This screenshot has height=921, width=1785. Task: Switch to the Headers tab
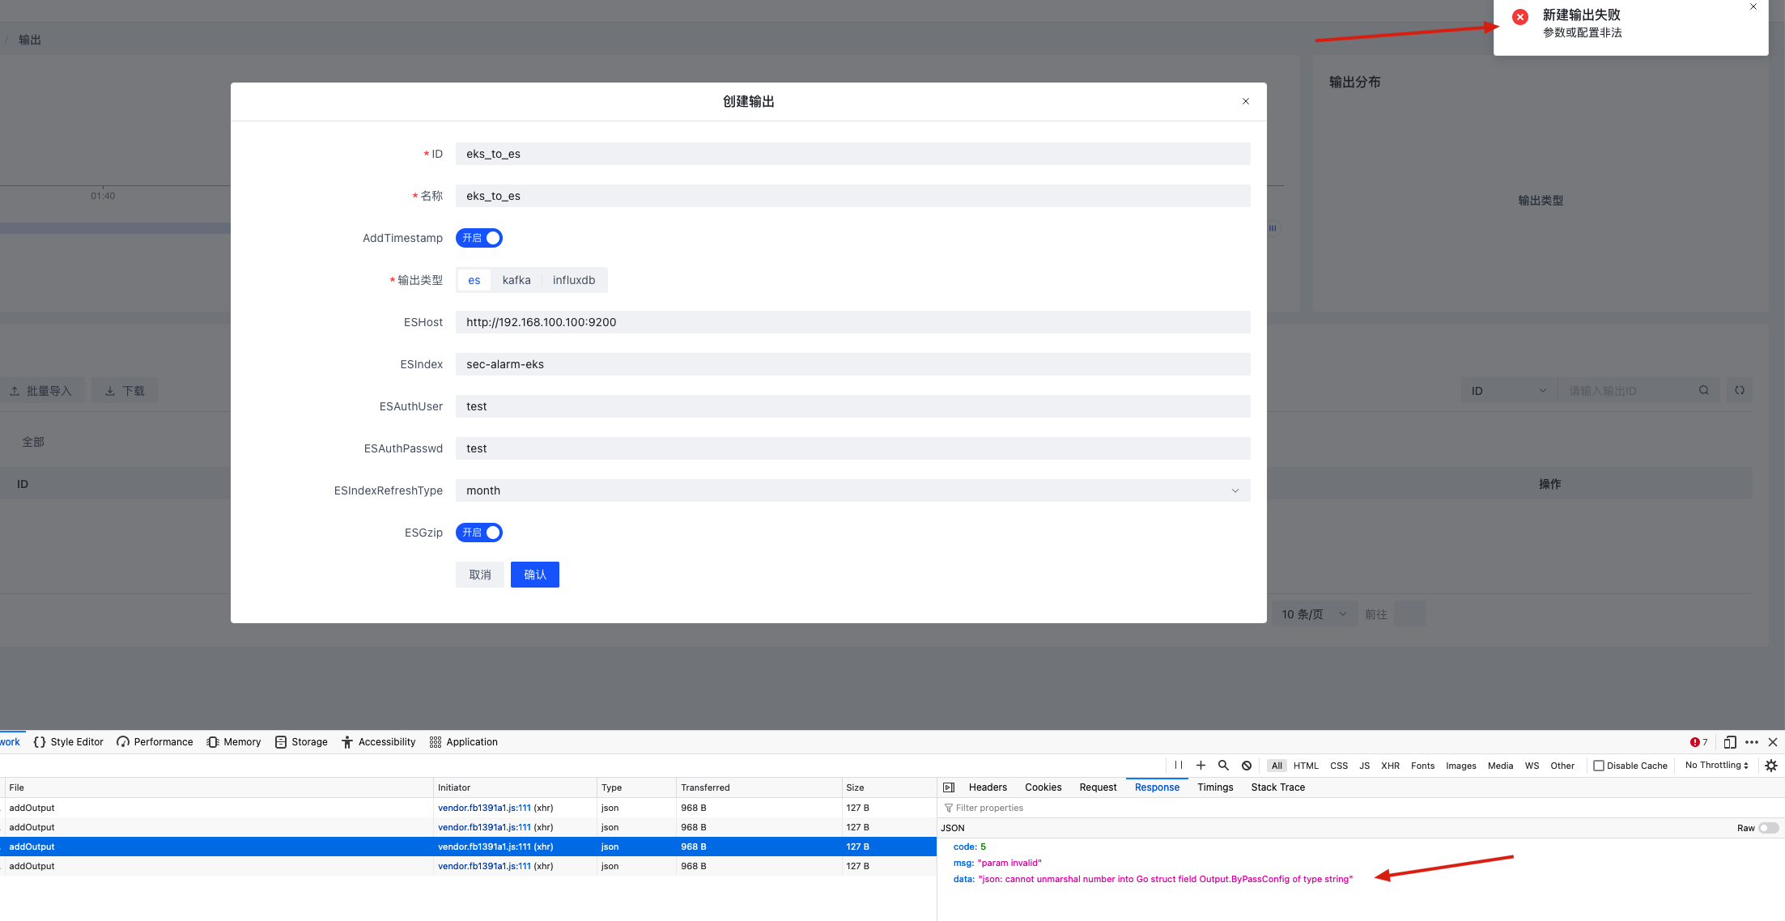pyautogui.click(x=988, y=787)
